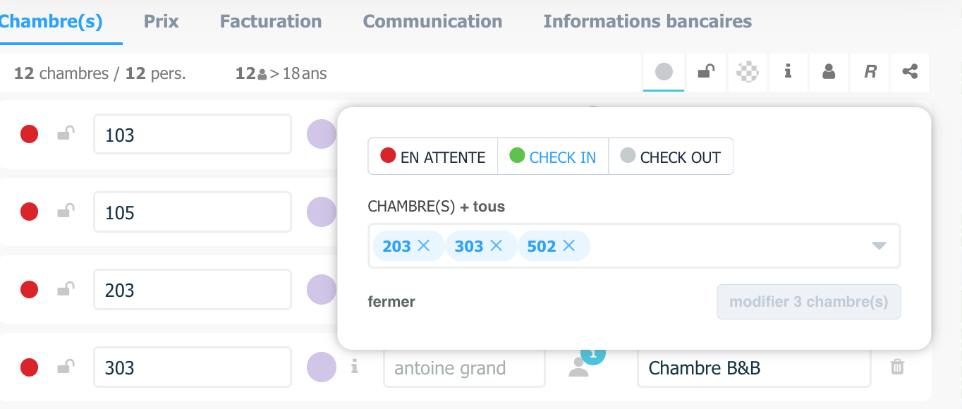The width and height of the screenshot is (962, 409).
Task: Delete room 303 with the trash icon
Action: [897, 367]
